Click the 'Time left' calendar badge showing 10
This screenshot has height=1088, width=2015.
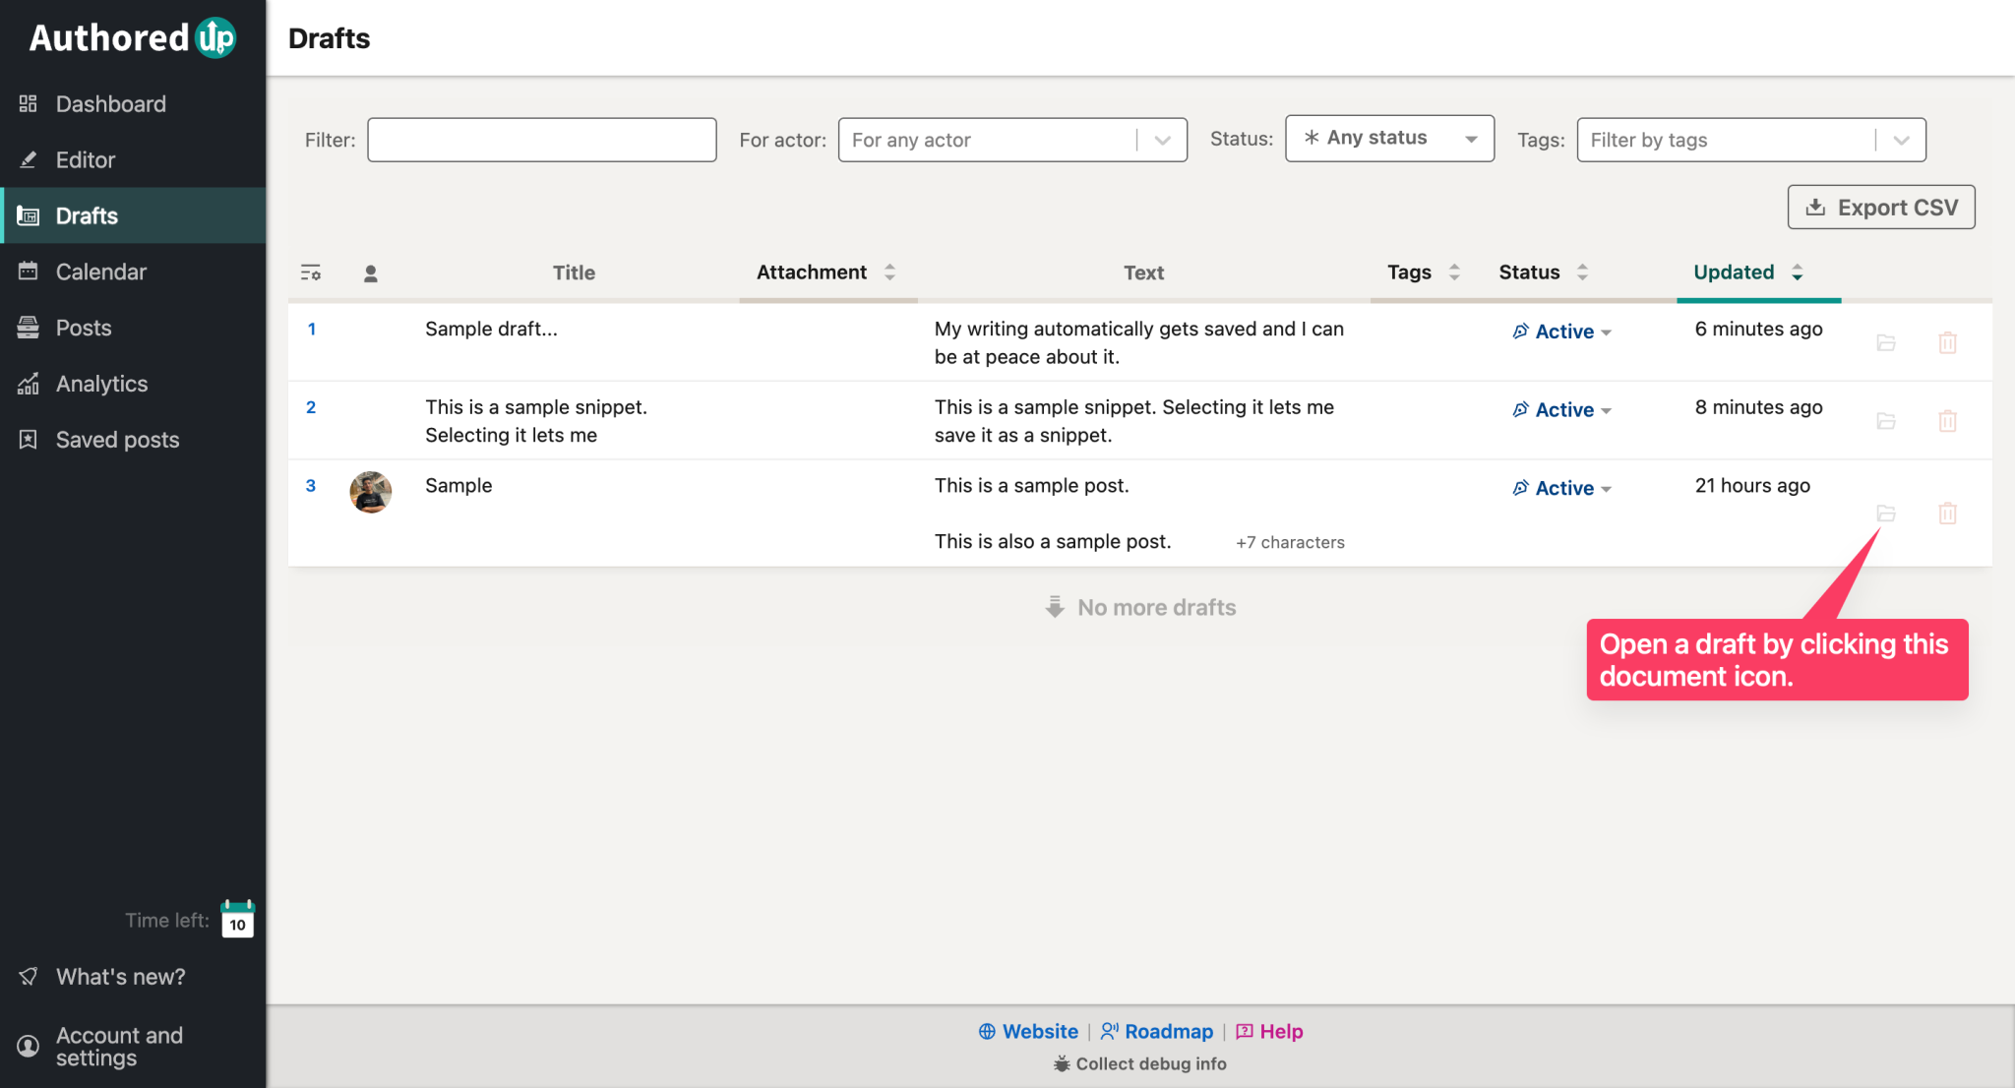(x=236, y=920)
